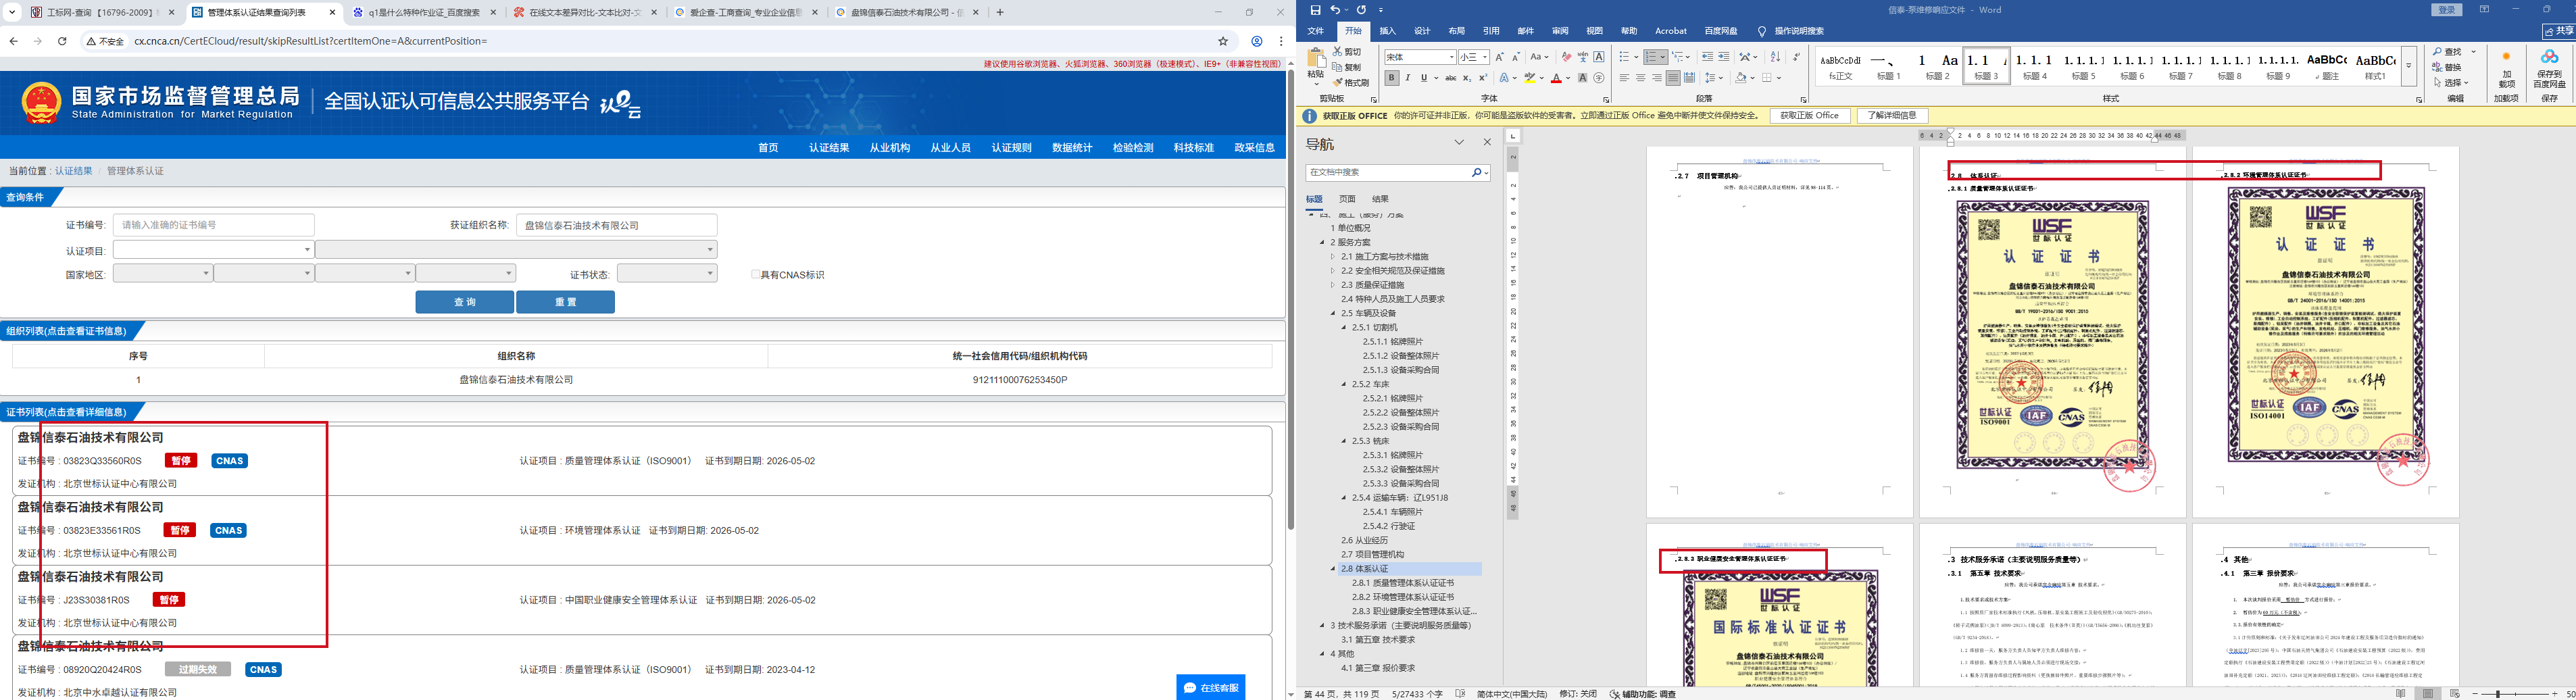
Task: Click the phonetic guide (wén) icon in Word
Action: coord(1583,57)
